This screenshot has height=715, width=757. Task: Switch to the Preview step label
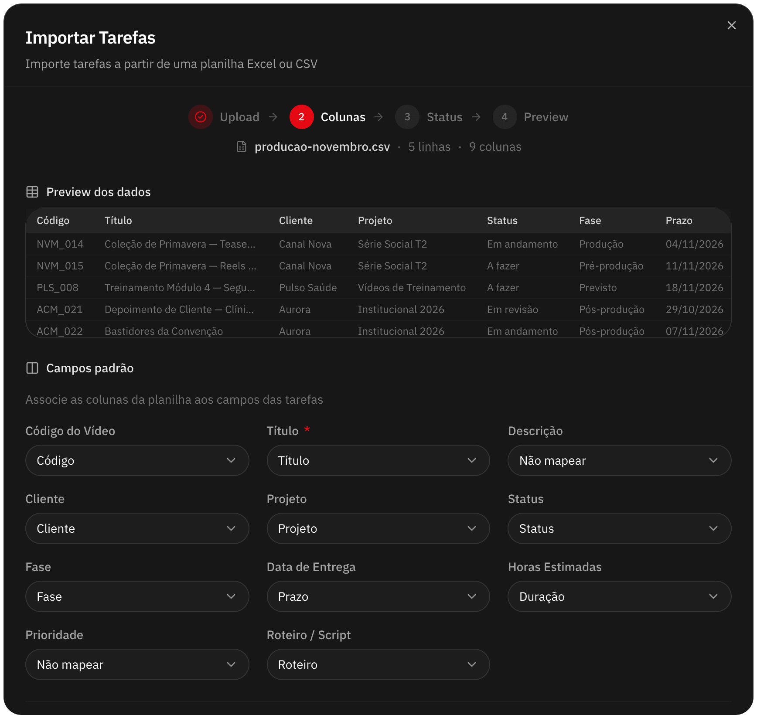pyautogui.click(x=546, y=117)
